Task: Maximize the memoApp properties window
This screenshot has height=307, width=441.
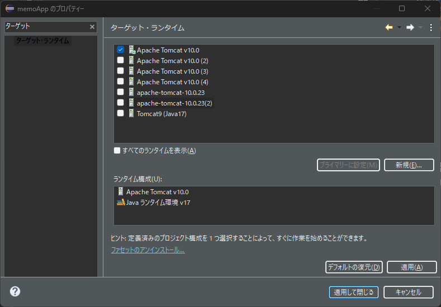Action: 402,8
